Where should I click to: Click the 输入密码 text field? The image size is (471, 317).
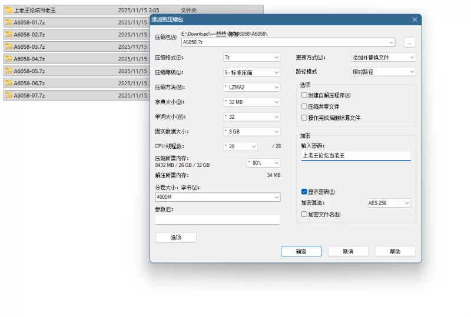(x=356, y=156)
